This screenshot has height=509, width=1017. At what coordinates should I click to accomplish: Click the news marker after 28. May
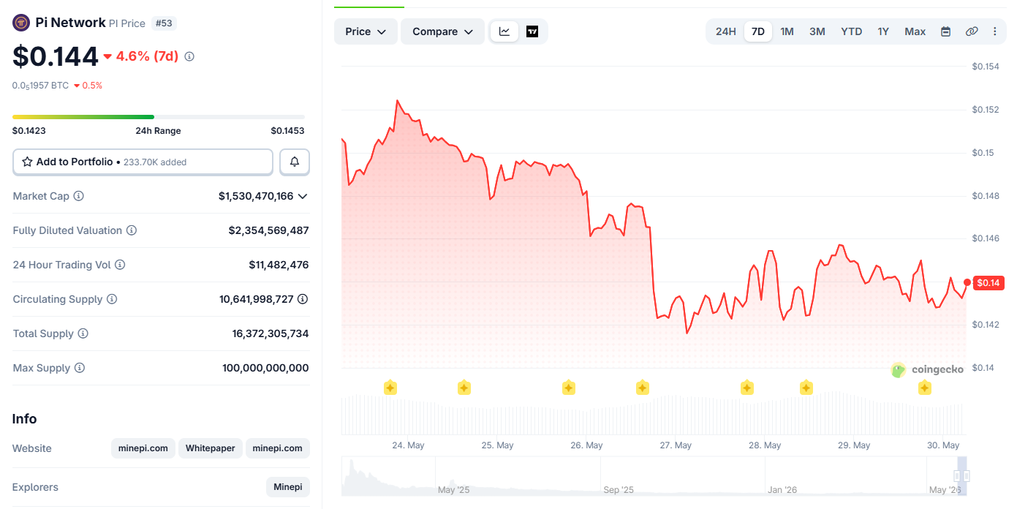click(x=806, y=388)
